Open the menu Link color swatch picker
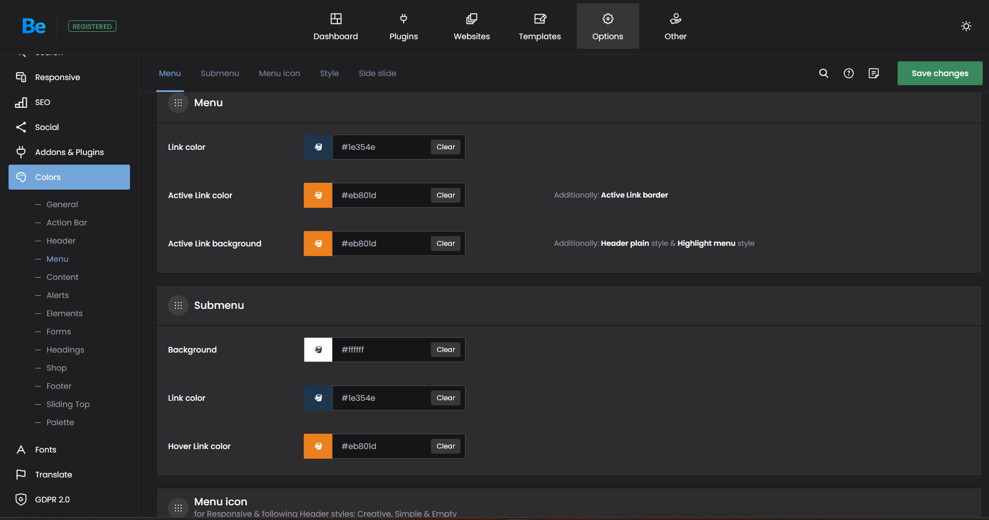This screenshot has width=989, height=520. 318,147
